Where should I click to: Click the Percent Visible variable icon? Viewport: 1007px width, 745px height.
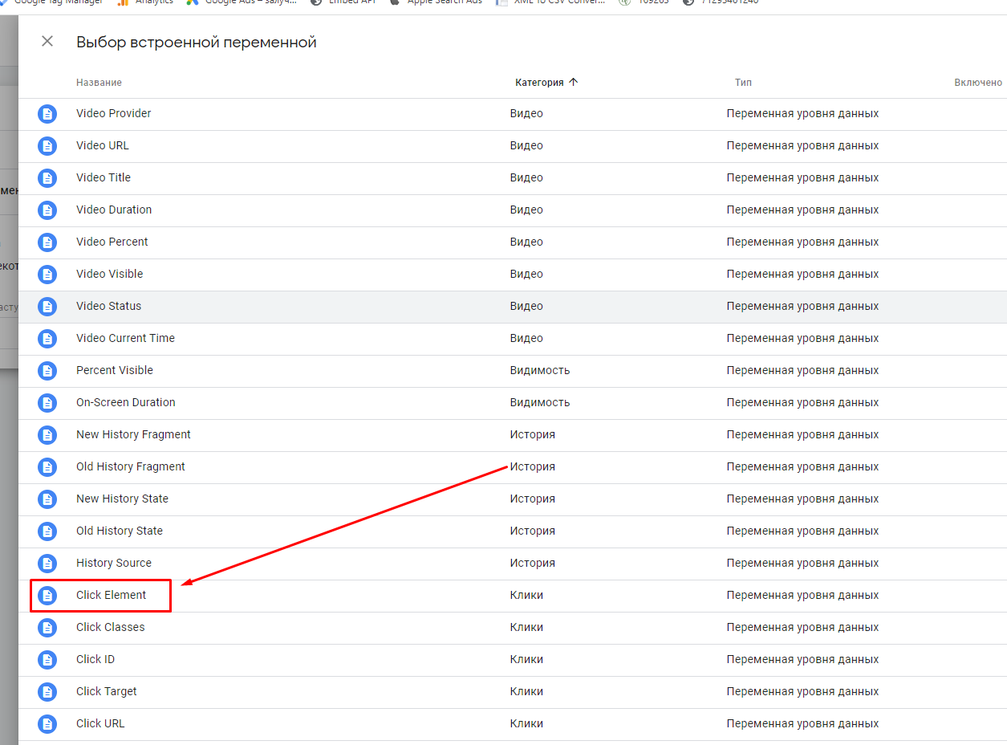(x=48, y=371)
